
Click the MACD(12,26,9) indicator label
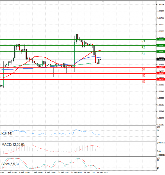(13, 145)
